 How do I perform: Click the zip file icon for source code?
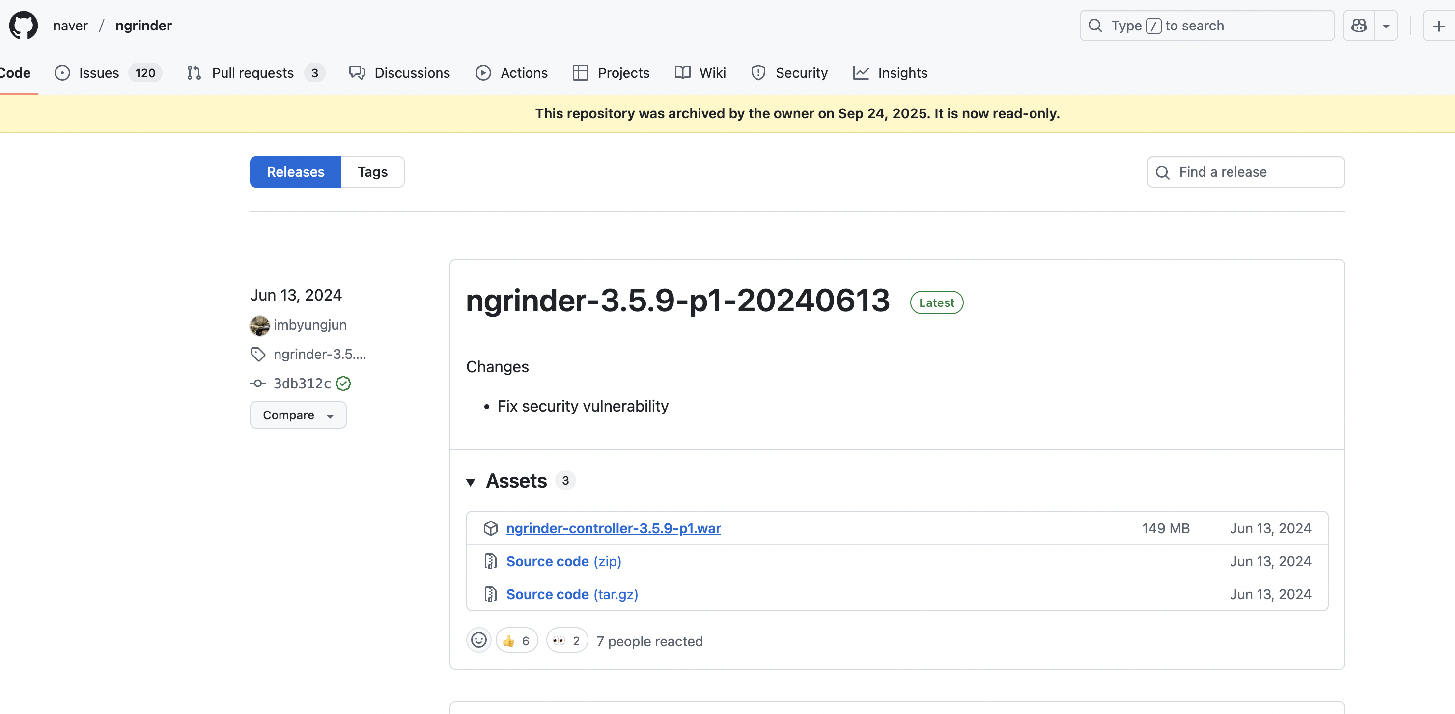[x=490, y=561]
